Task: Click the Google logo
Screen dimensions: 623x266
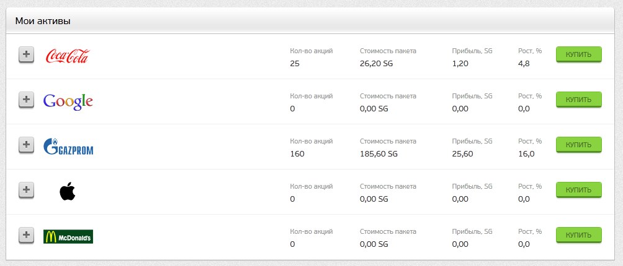Action: pyautogui.click(x=68, y=101)
